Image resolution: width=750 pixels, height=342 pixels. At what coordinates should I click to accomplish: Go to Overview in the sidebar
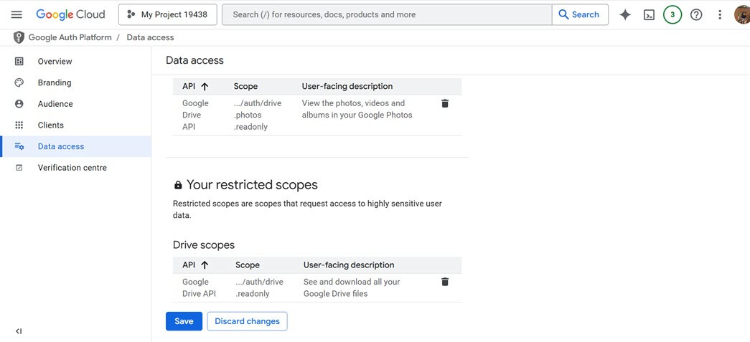coord(55,62)
